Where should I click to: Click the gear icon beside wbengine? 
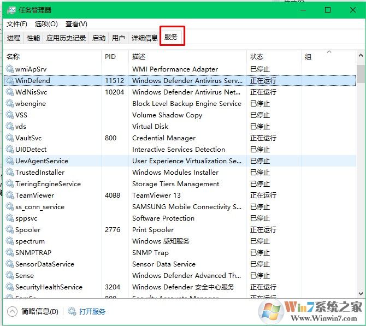pos(10,103)
